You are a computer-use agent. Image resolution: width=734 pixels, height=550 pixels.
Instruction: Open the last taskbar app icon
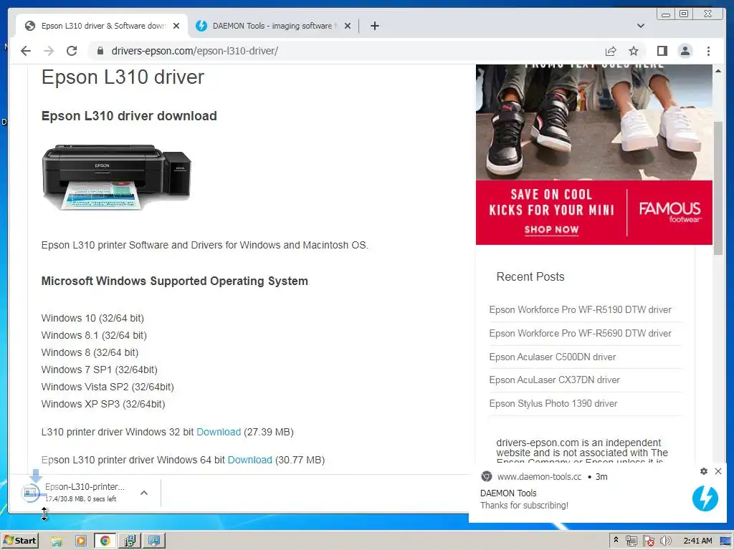click(154, 541)
